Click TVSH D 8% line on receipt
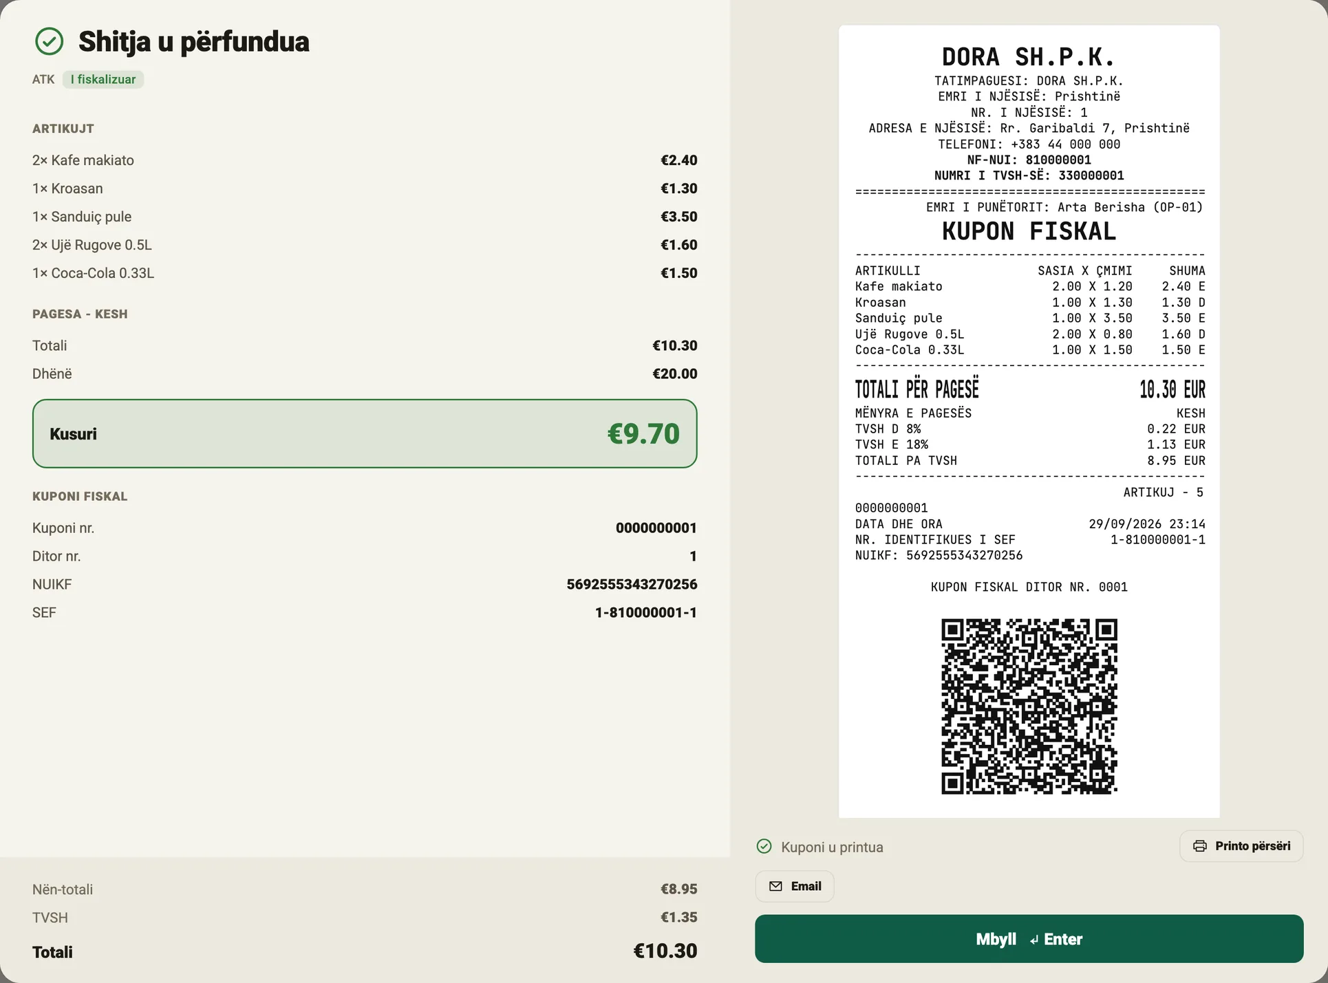The width and height of the screenshot is (1328, 983). (1030, 429)
